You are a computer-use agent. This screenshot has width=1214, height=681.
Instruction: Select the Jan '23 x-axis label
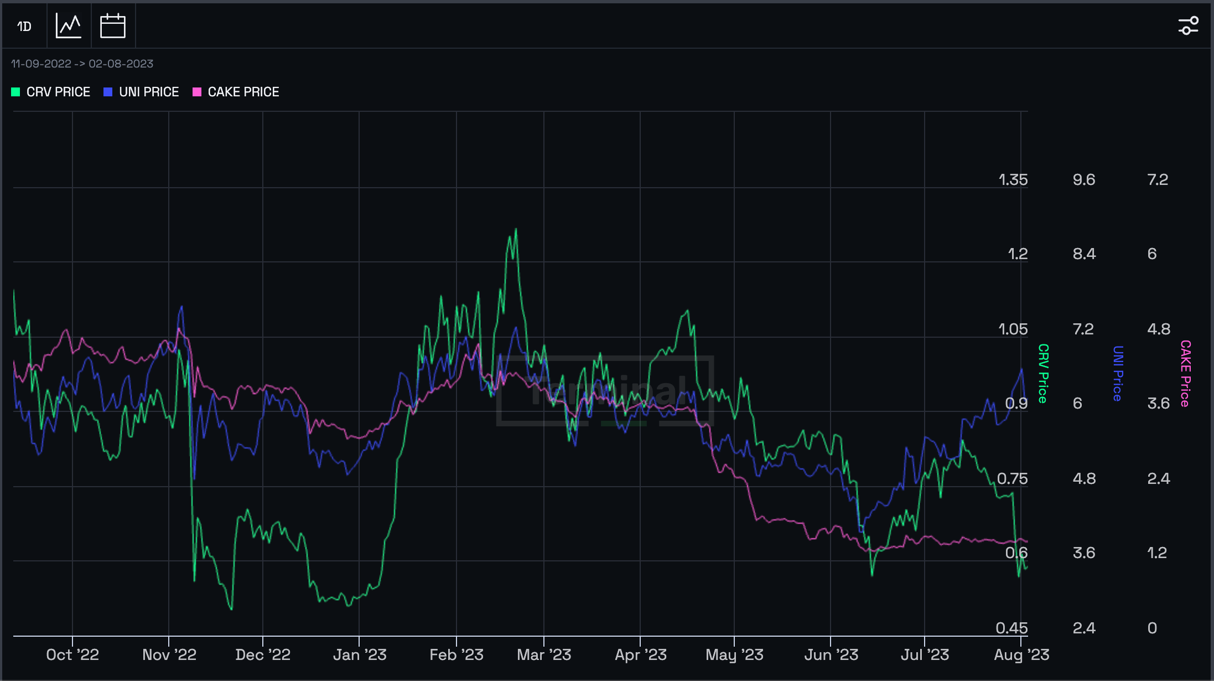tap(360, 655)
